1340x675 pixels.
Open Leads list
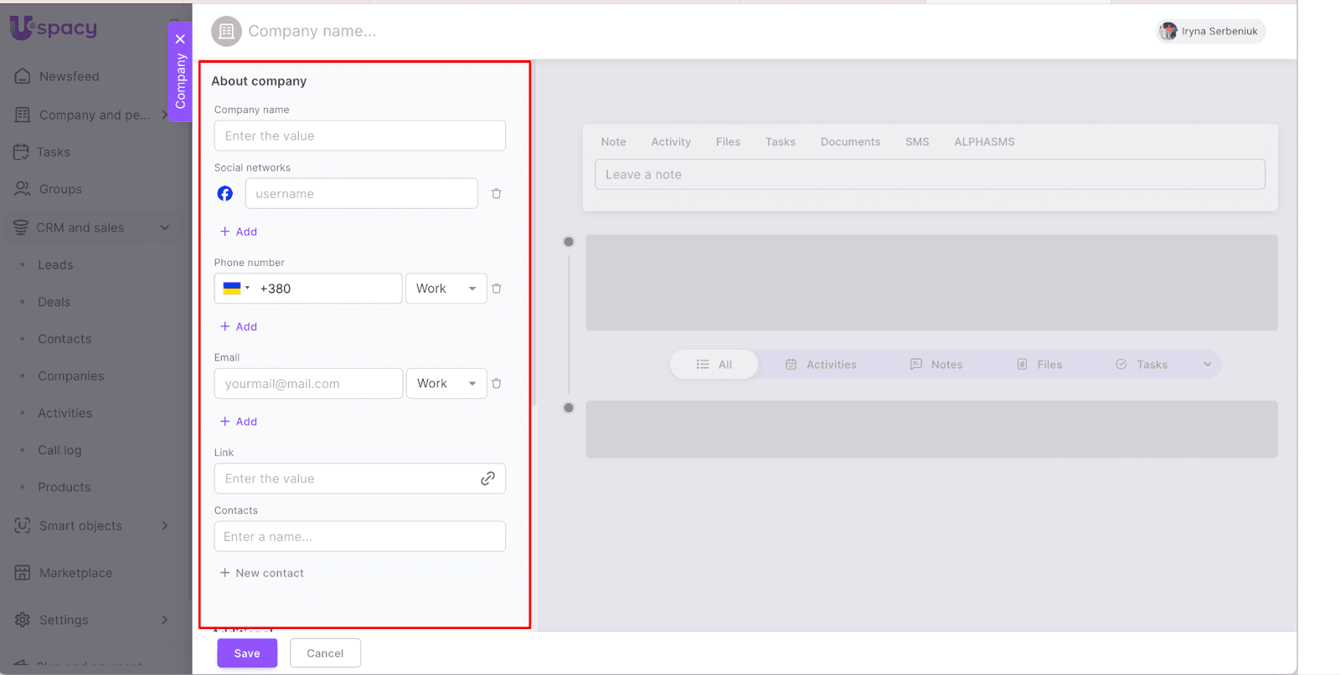[55, 265]
